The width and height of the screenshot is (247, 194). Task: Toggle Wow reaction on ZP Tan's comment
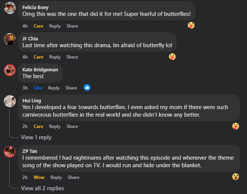[x=39, y=177]
